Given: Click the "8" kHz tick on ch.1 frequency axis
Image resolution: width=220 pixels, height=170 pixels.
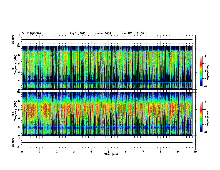Looking at the screenshot, I should tap(19, 55).
